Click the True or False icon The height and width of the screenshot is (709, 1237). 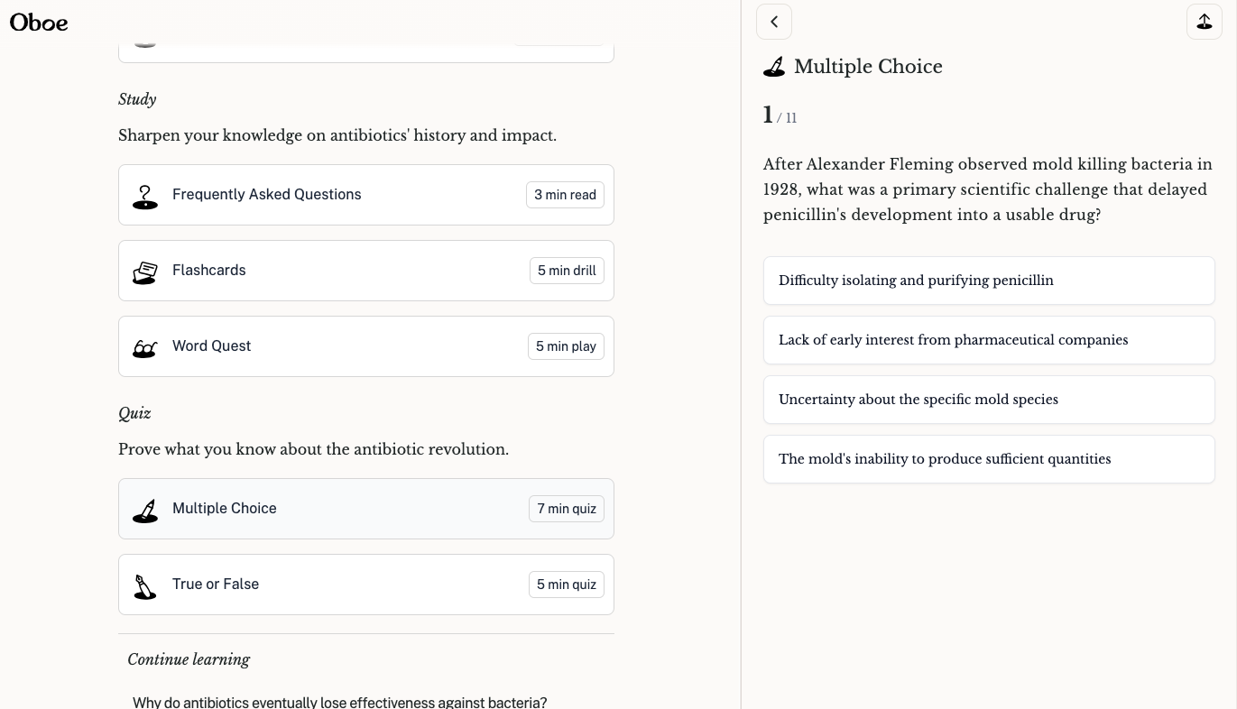(145, 585)
